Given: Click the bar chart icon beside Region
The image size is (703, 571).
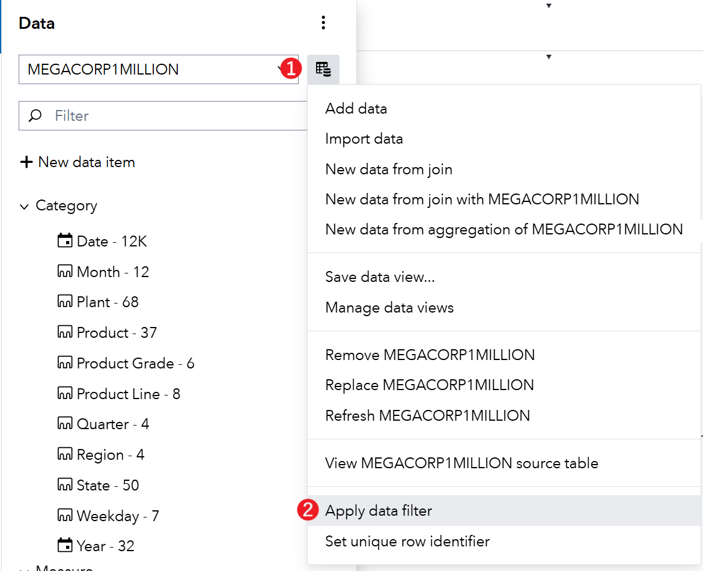Looking at the screenshot, I should (x=64, y=454).
